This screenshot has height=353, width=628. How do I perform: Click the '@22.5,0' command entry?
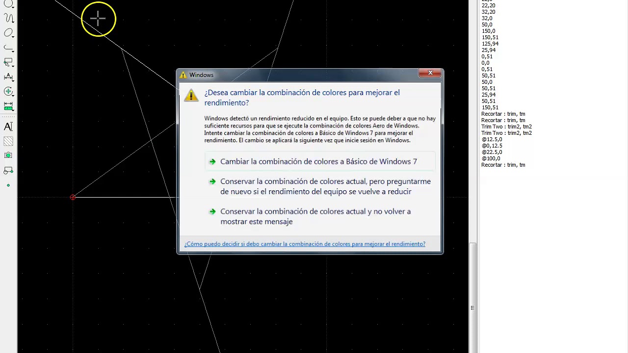[492, 152]
